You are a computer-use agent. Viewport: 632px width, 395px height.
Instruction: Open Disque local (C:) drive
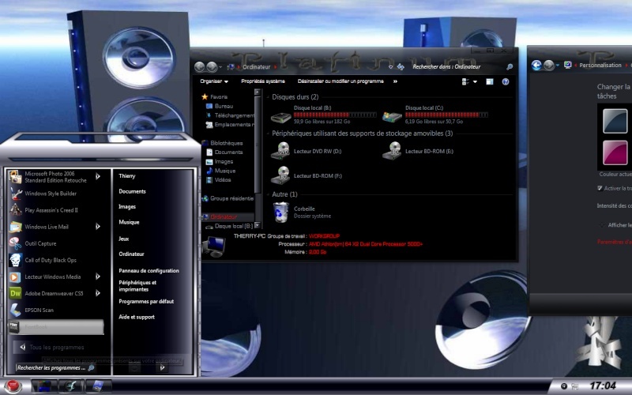pos(435,115)
